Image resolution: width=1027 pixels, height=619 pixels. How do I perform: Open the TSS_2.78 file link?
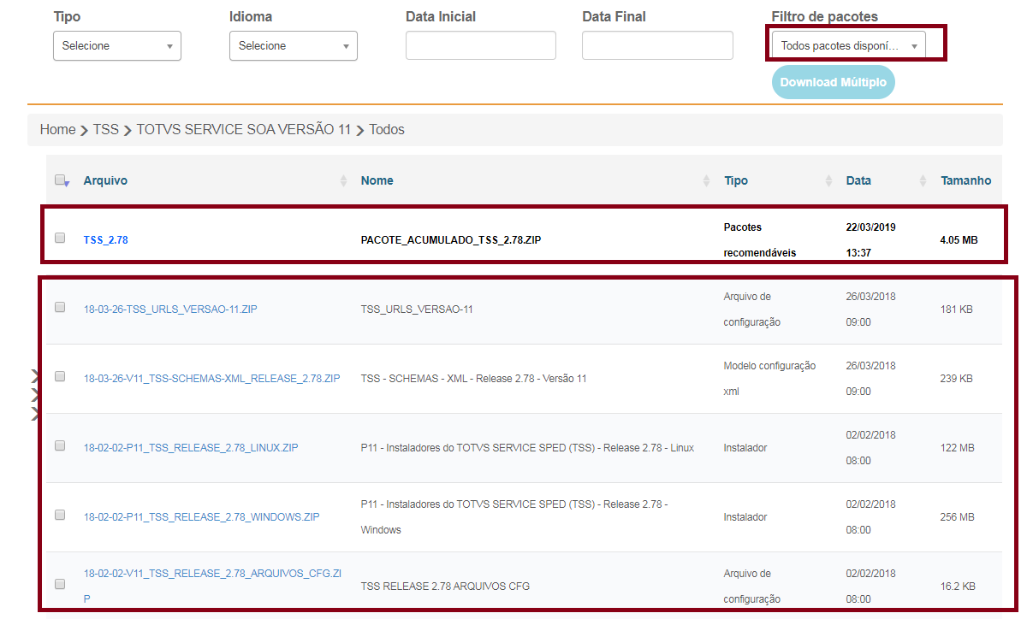tap(106, 240)
